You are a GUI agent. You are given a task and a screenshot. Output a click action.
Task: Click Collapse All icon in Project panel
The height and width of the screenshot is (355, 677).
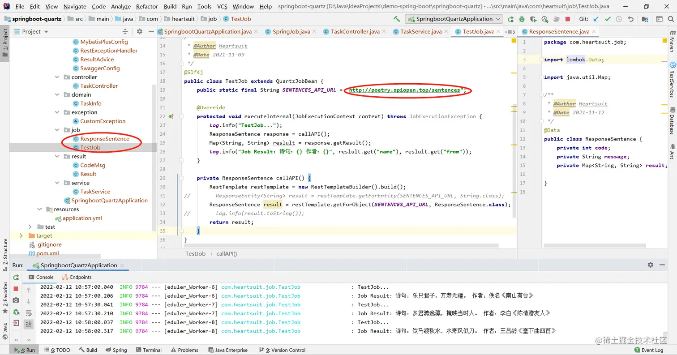click(x=126, y=31)
